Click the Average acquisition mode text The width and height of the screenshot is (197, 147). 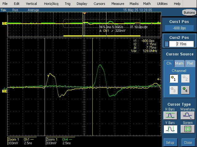tap(33, 10)
